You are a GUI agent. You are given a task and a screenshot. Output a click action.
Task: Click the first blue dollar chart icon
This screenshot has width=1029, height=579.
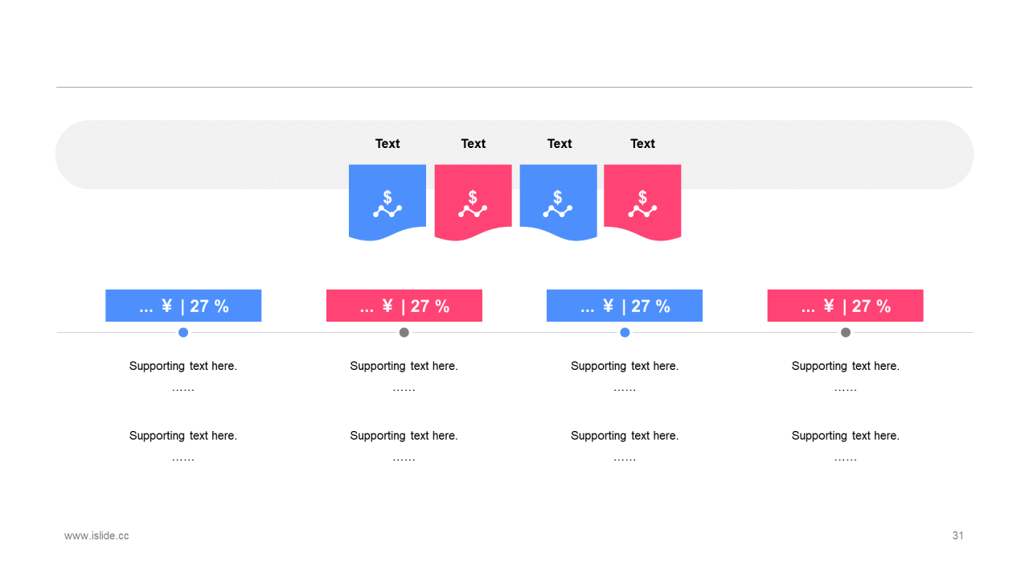[387, 203]
